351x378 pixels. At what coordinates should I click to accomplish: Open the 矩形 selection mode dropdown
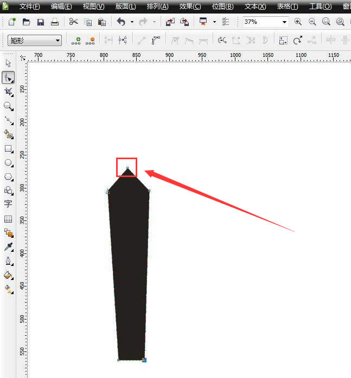(35, 40)
